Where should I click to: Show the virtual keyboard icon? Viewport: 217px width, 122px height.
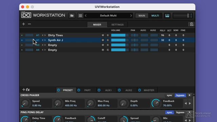pyautogui.click(x=167, y=16)
